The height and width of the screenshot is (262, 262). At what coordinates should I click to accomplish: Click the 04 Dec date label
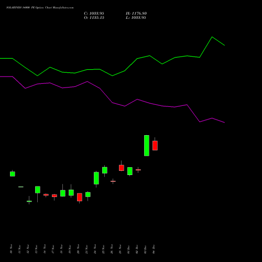154,249
